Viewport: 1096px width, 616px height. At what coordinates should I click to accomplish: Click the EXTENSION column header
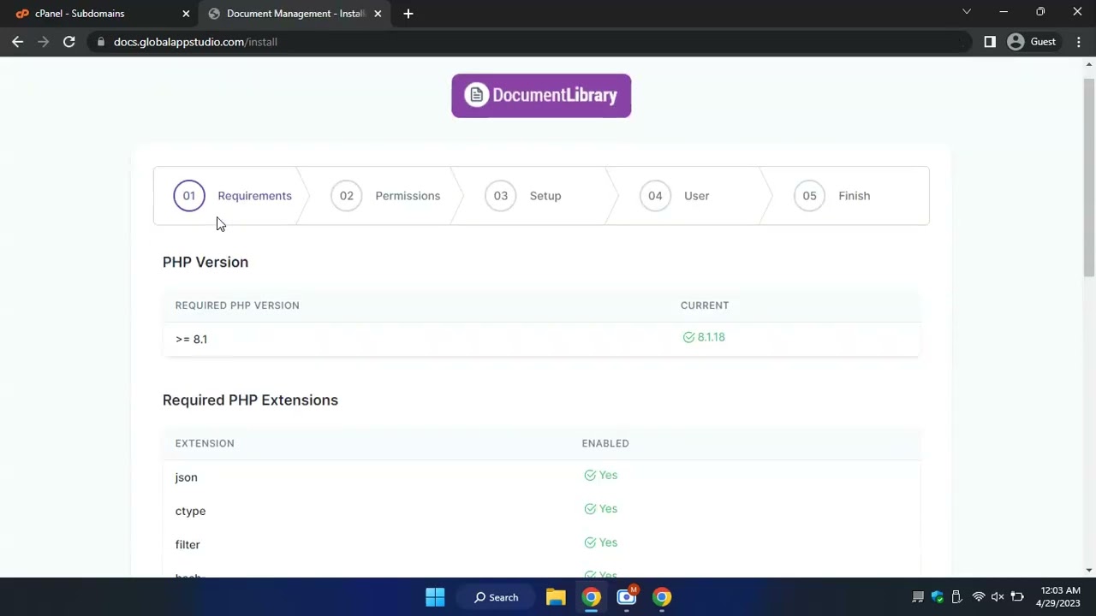pyautogui.click(x=205, y=443)
